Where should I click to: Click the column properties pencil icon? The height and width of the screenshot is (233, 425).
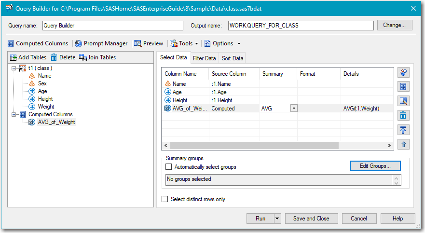tap(403, 101)
